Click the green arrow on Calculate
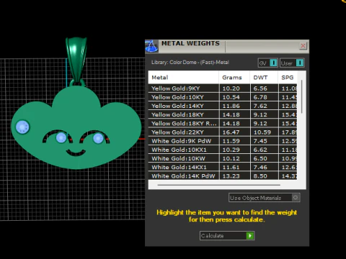 pyautogui.click(x=250, y=235)
